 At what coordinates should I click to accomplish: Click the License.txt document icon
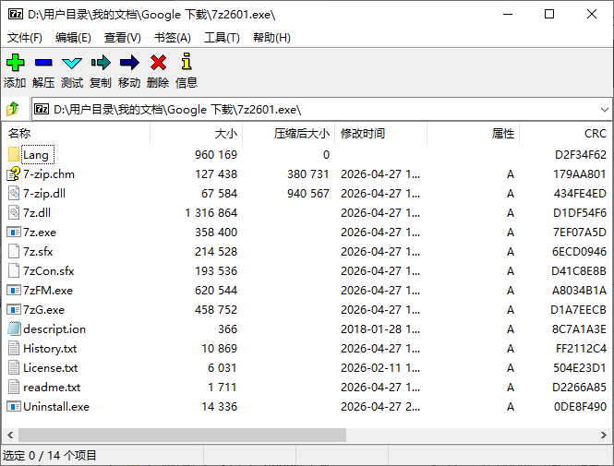(x=14, y=368)
